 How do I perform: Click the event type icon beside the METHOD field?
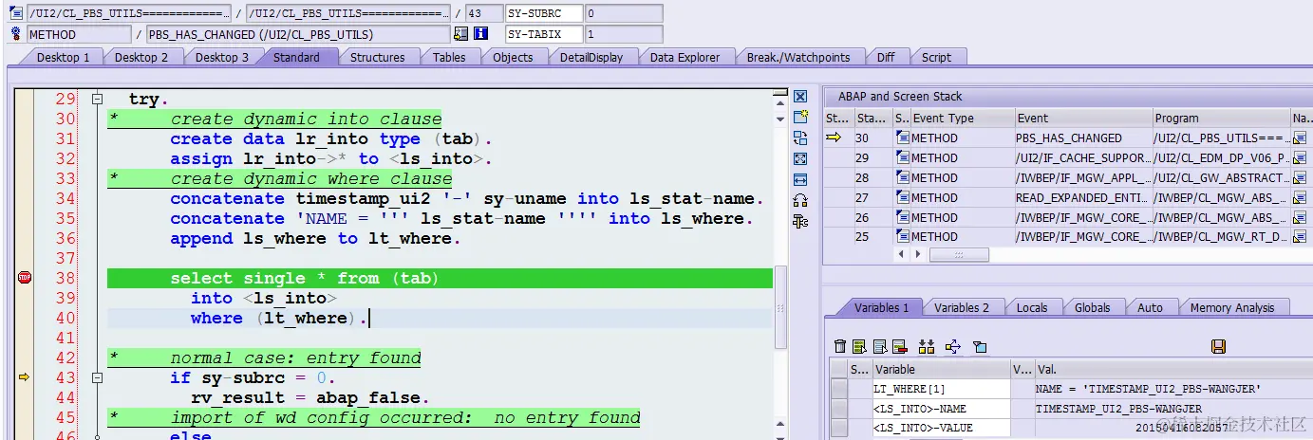(15, 34)
